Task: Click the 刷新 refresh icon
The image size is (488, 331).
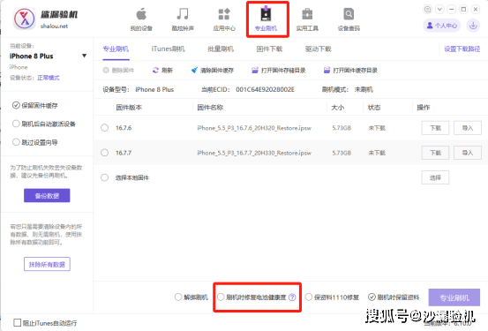Action: 155,71
